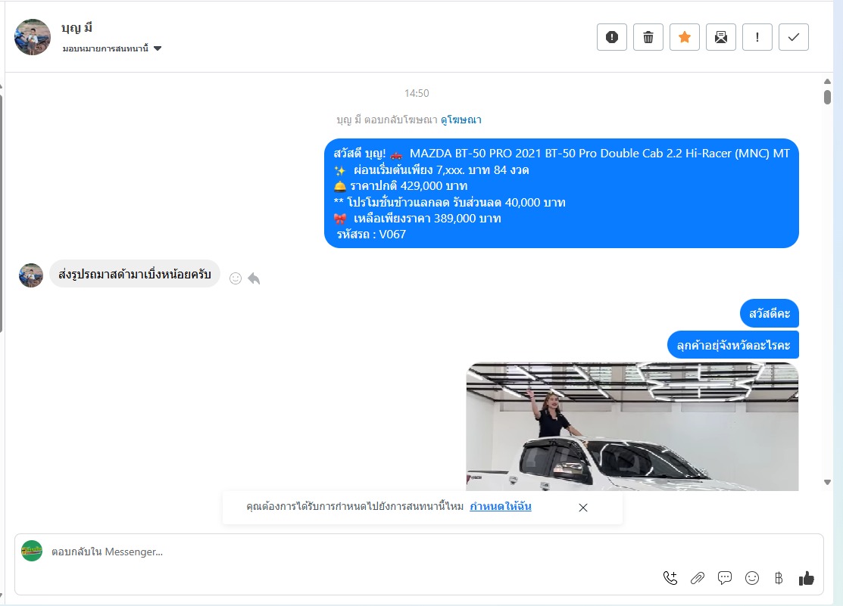843x606 pixels.
Task: Click the MAZDA BT-50 PRO ad message bubble
Action: [561, 194]
